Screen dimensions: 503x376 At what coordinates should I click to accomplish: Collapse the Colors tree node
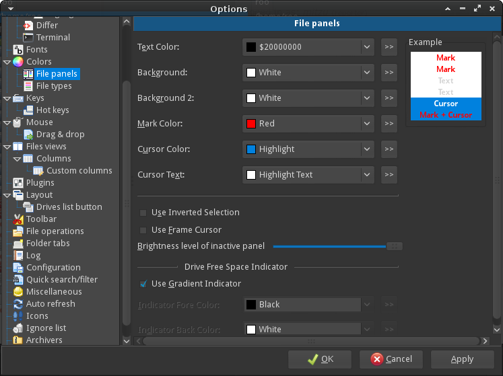[7, 62]
